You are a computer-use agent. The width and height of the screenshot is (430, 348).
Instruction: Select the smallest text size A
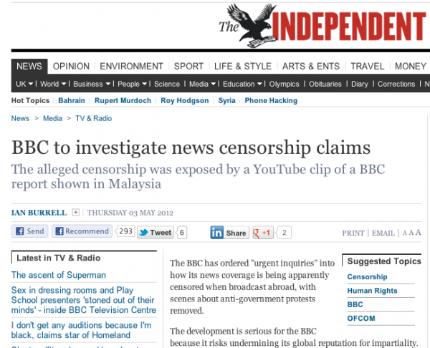pos(405,233)
